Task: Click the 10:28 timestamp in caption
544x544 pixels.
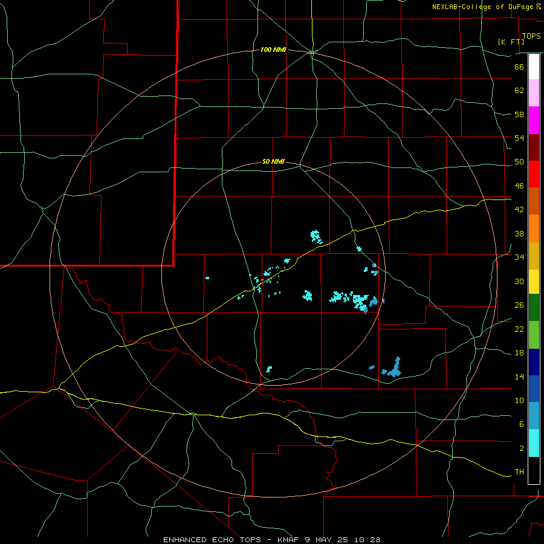Action: click(368, 540)
